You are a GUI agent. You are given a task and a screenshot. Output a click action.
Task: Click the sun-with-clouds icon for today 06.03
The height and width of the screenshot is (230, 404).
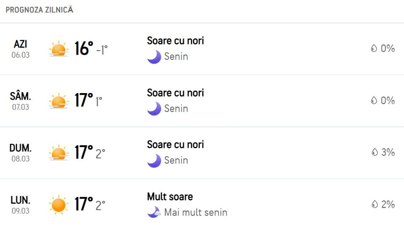click(x=59, y=49)
